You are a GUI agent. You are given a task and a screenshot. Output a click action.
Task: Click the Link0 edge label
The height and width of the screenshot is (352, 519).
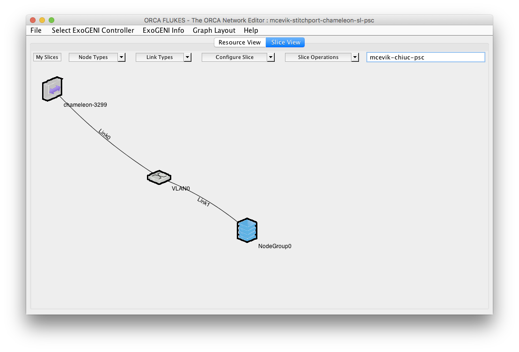(104, 134)
